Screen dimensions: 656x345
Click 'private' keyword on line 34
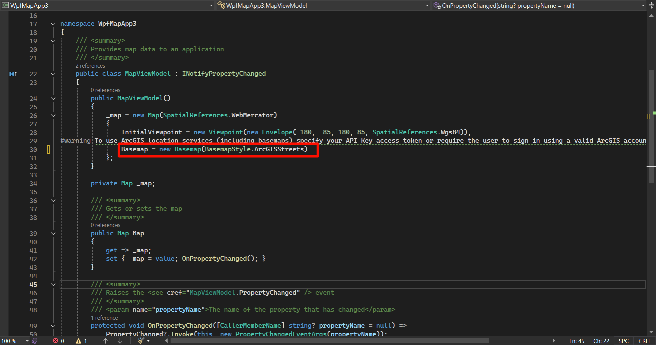104,183
